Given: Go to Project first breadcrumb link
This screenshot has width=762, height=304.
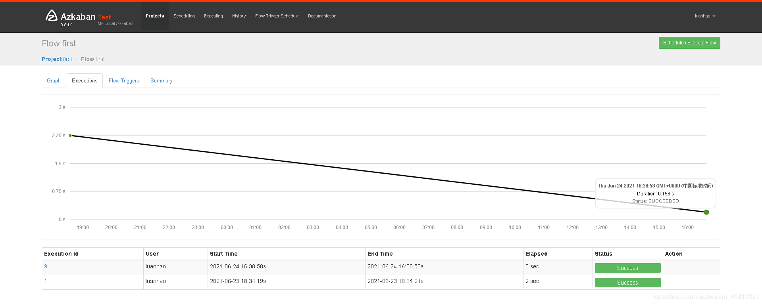Looking at the screenshot, I should (57, 59).
